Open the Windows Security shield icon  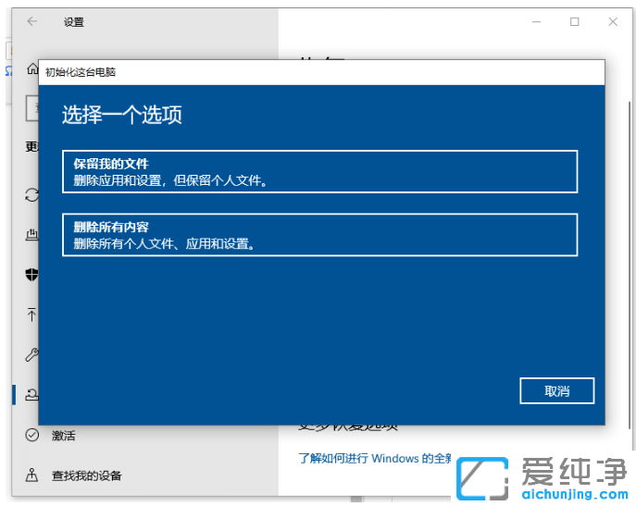tap(32, 275)
